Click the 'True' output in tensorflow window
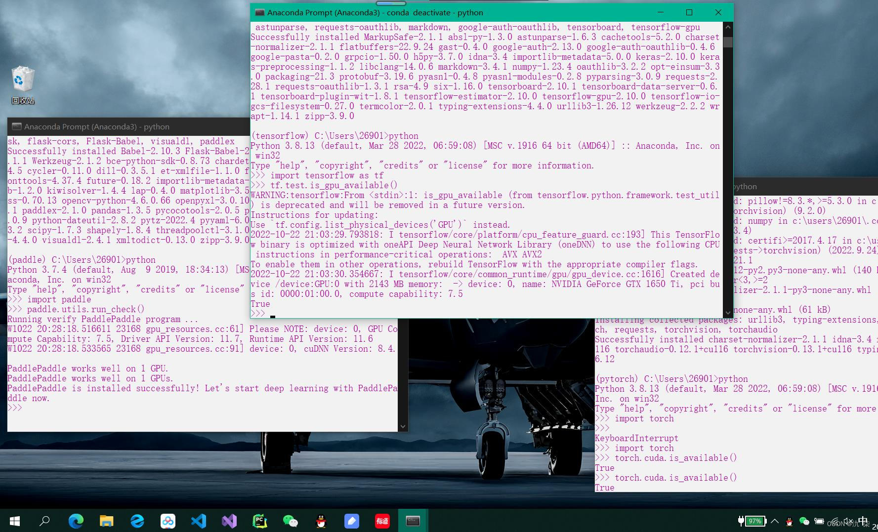 (x=260, y=304)
